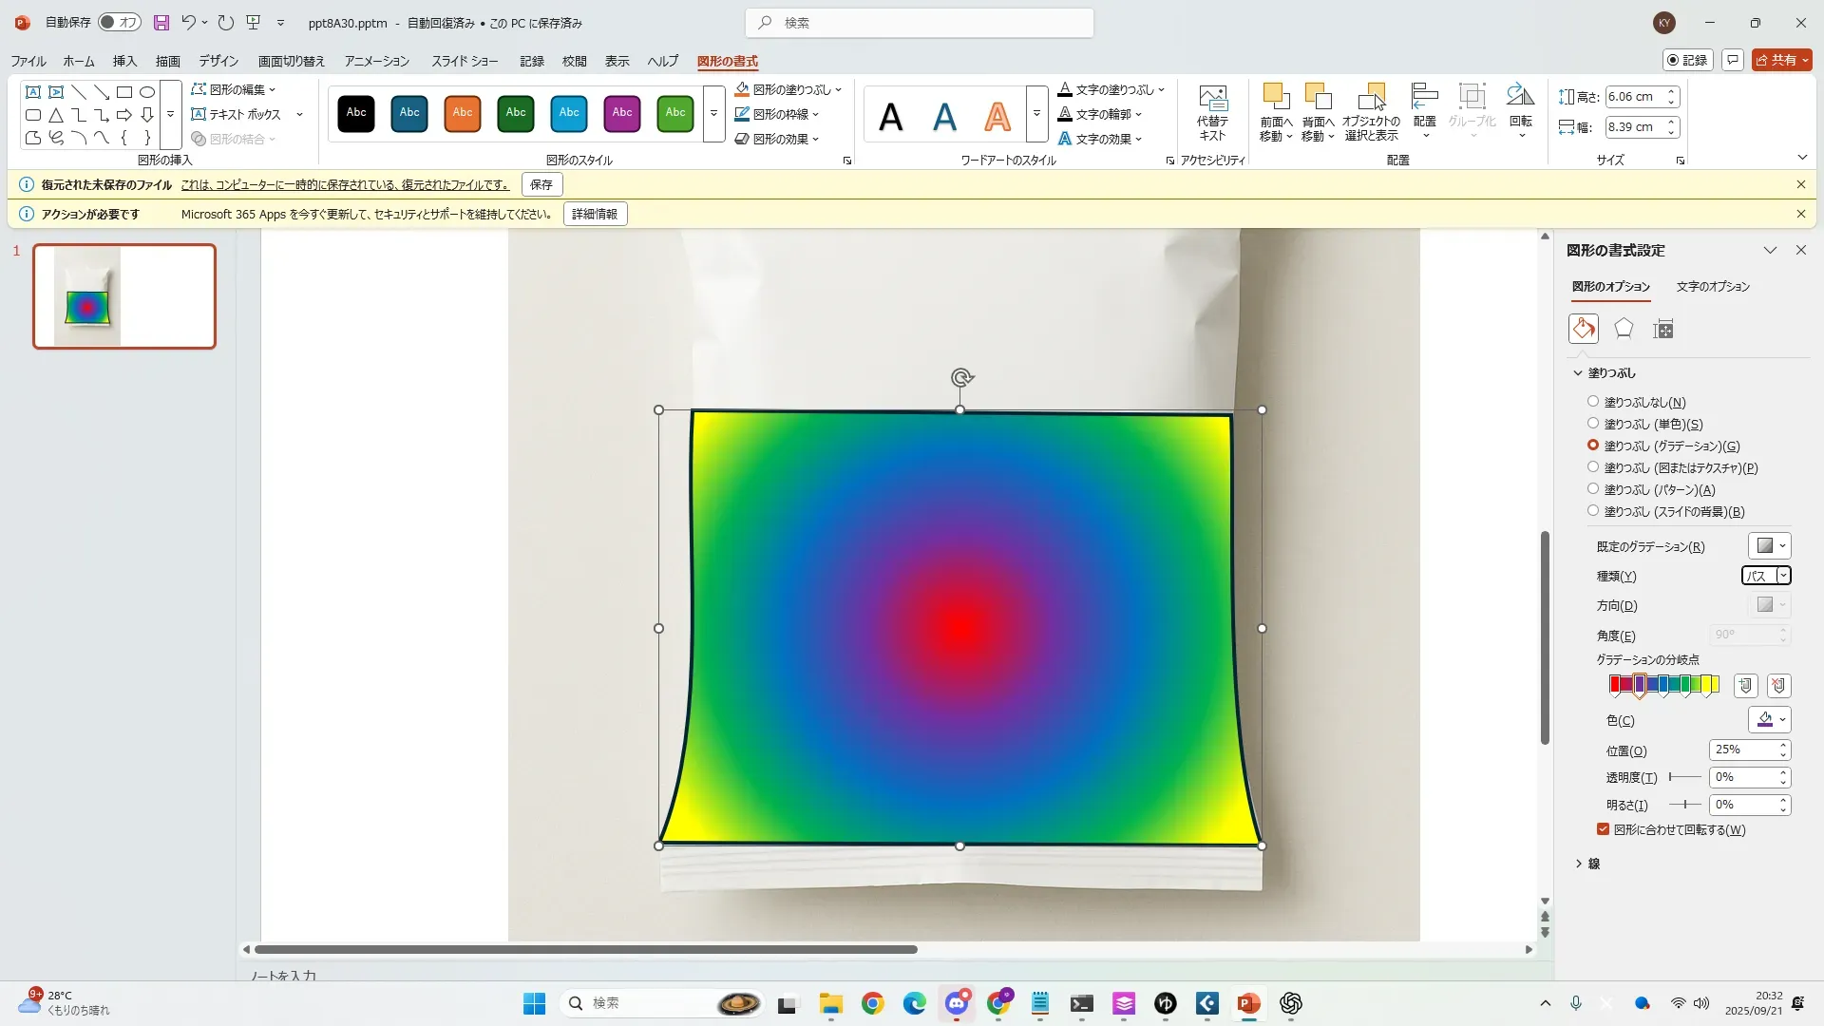The image size is (1824, 1026).
Task: Select solid fill (単色) radio button
Action: coord(1593,424)
